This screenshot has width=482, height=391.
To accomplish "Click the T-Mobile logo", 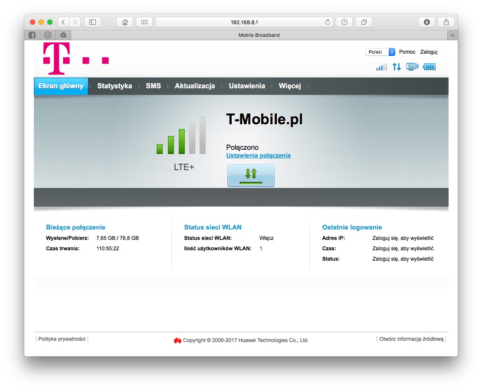I will (76, 58).
